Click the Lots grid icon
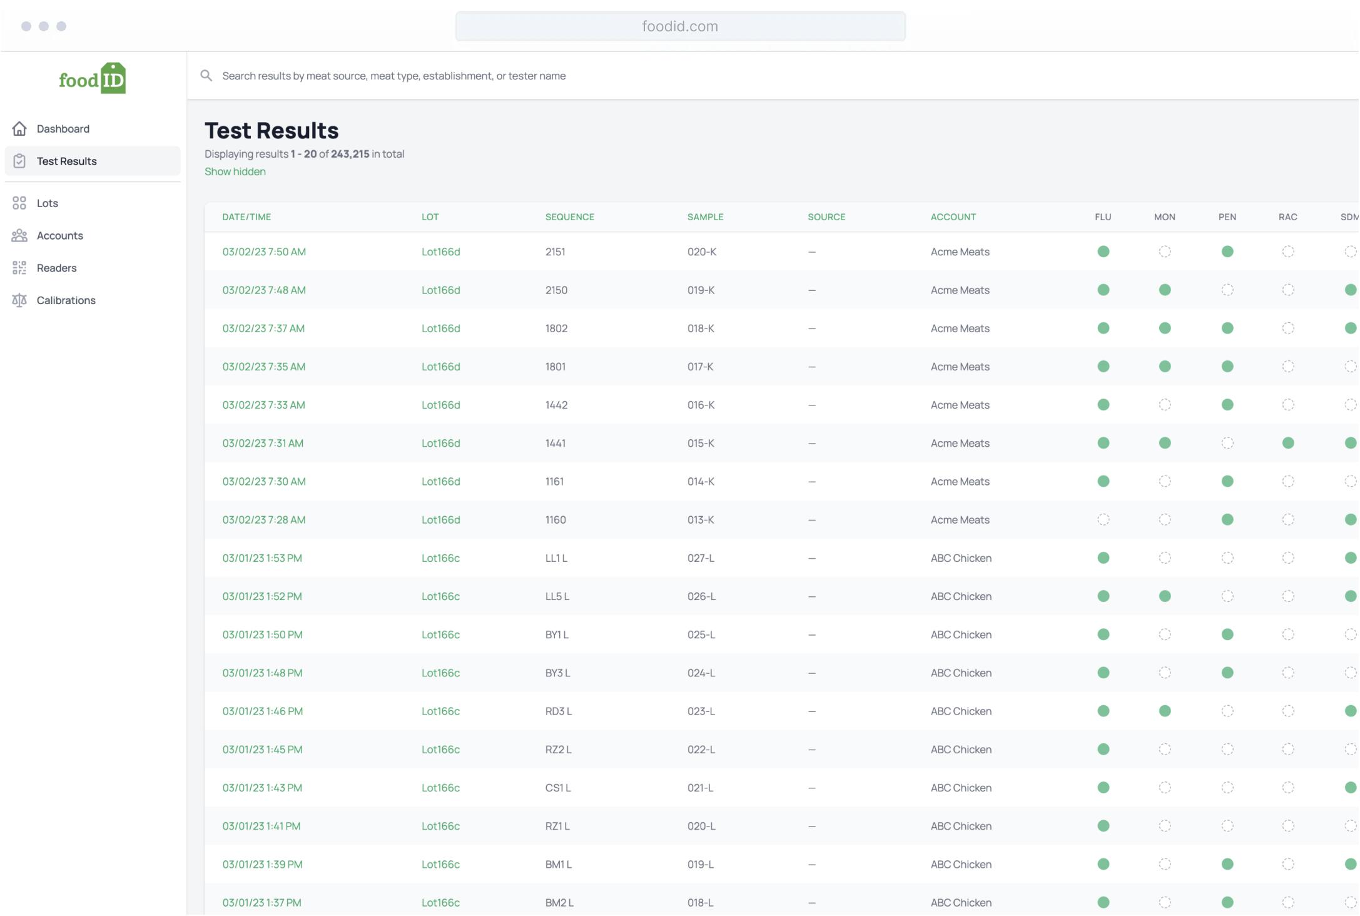Viewport: 1360px width, 916px height. 19,203
